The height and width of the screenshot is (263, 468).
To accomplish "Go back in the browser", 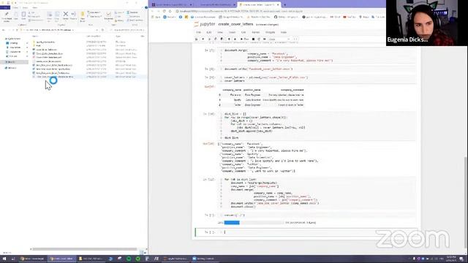I will click(153, 12).
